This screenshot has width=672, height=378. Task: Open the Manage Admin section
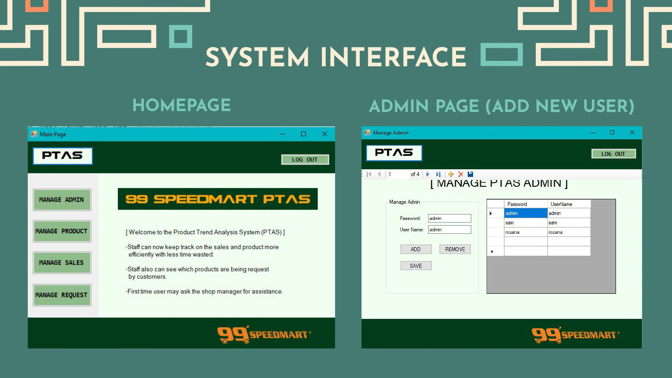tap(62, 200)
